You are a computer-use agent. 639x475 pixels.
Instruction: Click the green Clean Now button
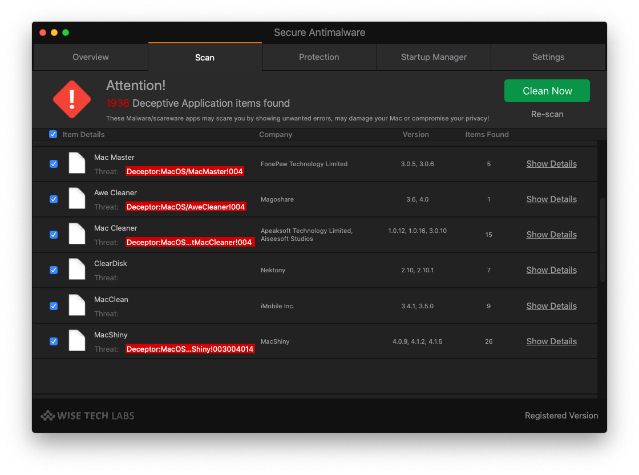(x=547, y=91)
